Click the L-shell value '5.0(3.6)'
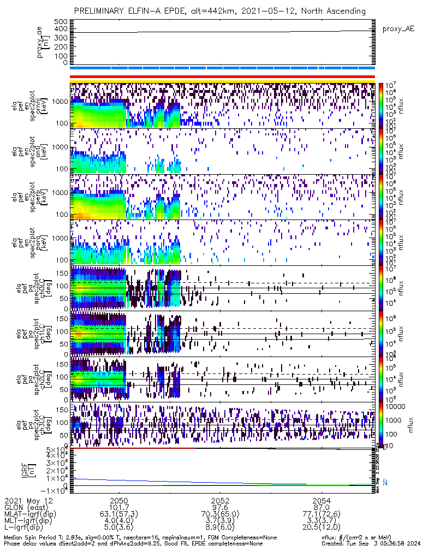The image size is (423, 546). tap(120, 527)
